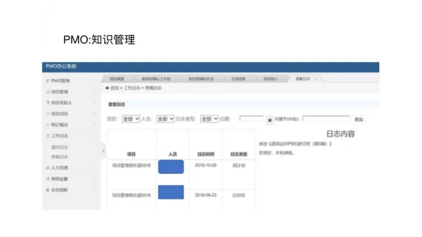Collapse the 工作日志 menu chevron
Image resolution: width=422 pixels, height=237 pixels.
click(94, 136)
